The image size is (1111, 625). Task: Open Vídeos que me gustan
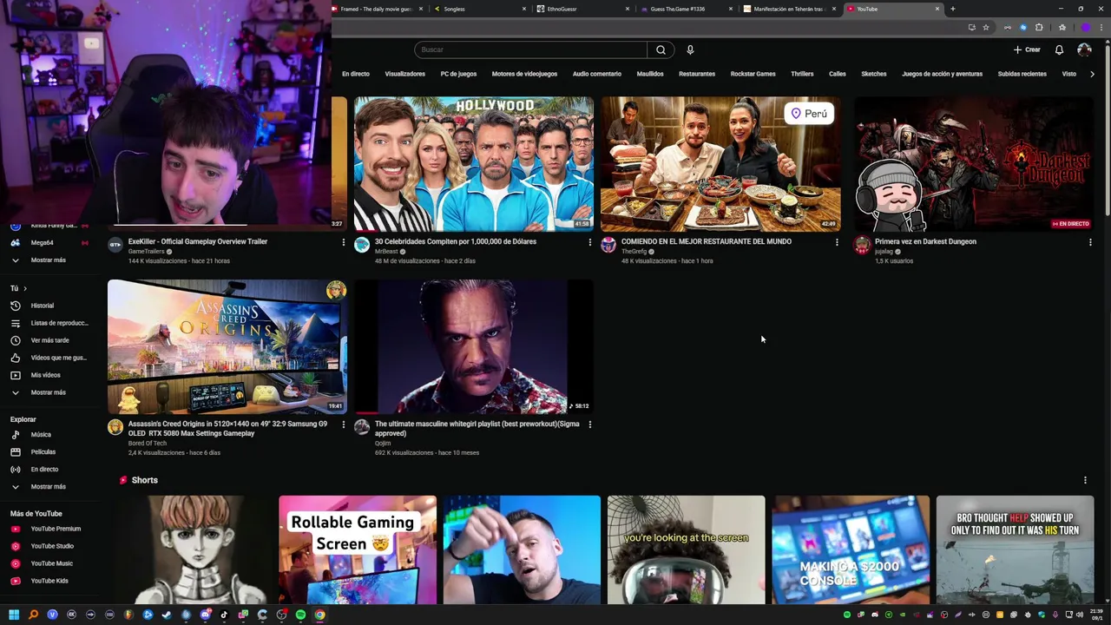pos(49,358)
